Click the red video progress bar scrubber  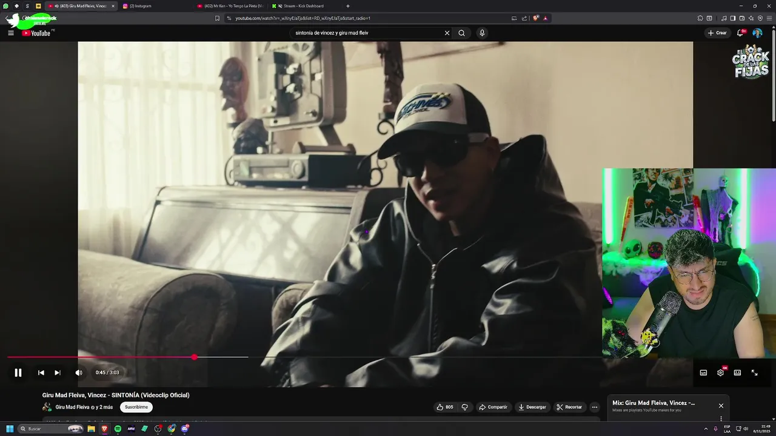(x=194, y=357)
